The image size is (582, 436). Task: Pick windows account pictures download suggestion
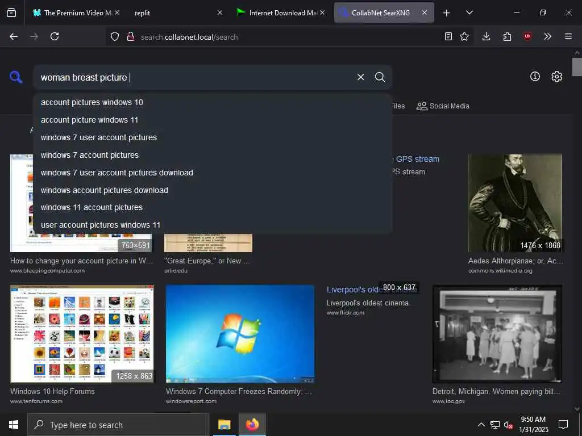click(213, 190)
